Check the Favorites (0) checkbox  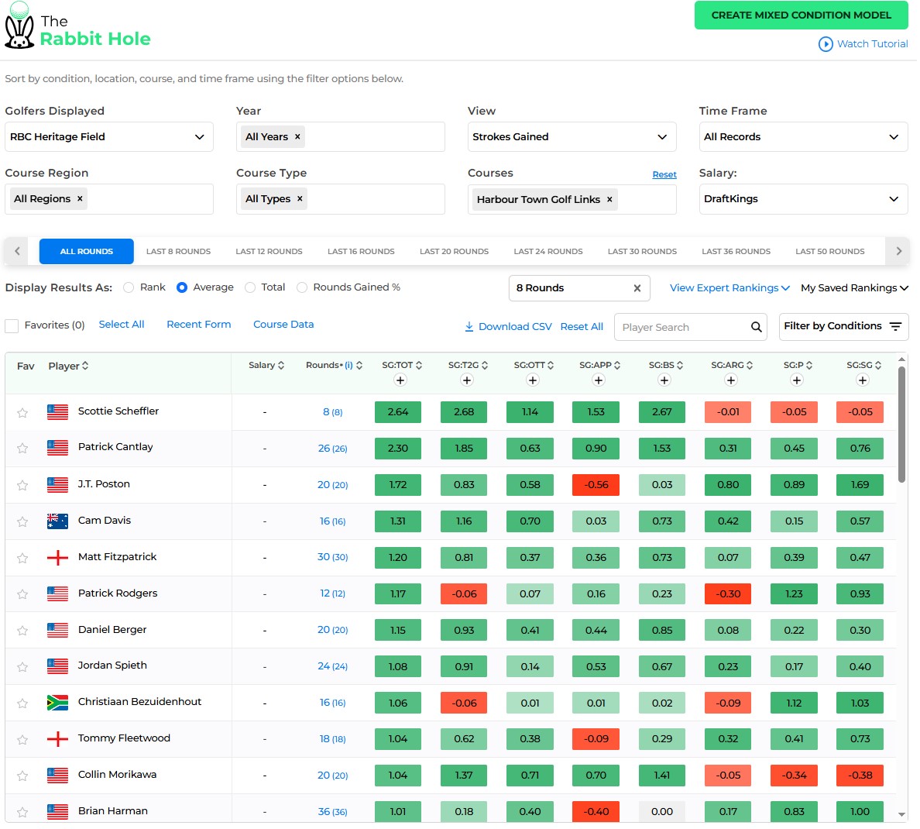12,326
